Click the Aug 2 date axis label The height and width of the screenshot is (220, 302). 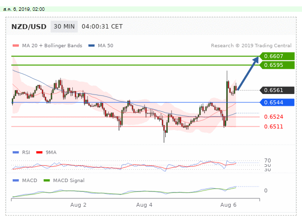point(78,205)
